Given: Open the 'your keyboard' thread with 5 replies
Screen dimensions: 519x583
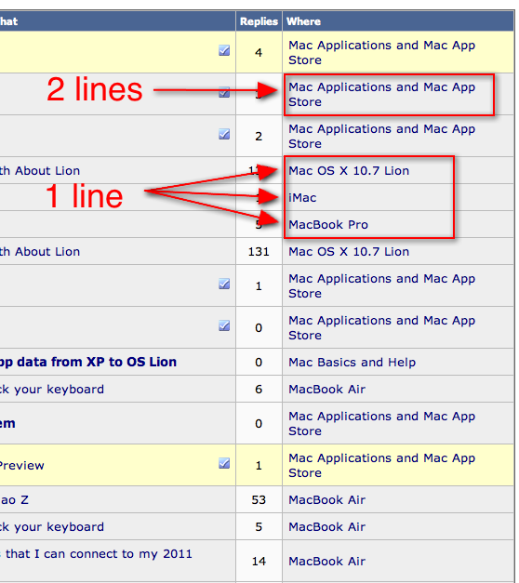Looking at the screenshot, I should point(52,527).
